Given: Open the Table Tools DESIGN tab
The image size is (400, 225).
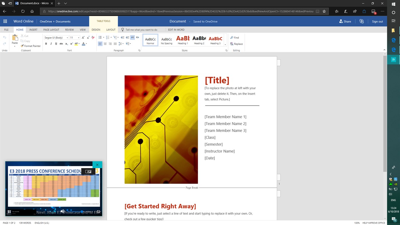Looking at the screenshot, I should [x=96, y=29].
